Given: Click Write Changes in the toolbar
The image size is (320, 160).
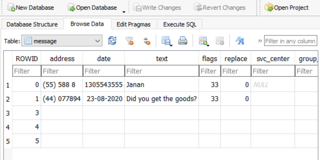Looking at the screenshot, I should point(157,8).
